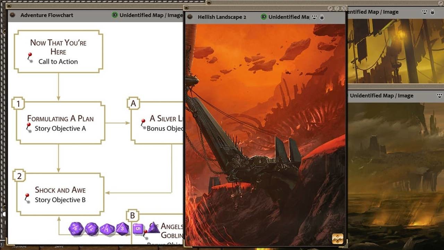Click the pop-out arrow on Hellish Landscape window
Image resolution: width=444 pixels, height=250 pixels.
coord(330,9)
